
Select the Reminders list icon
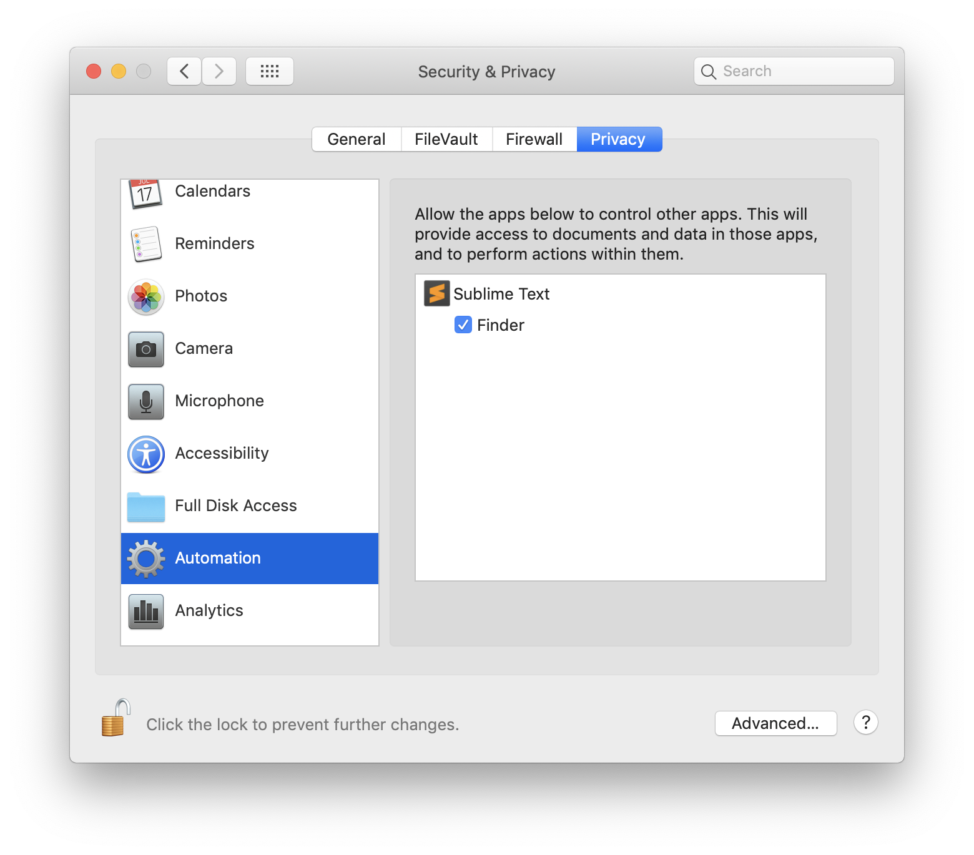point(145,244)
